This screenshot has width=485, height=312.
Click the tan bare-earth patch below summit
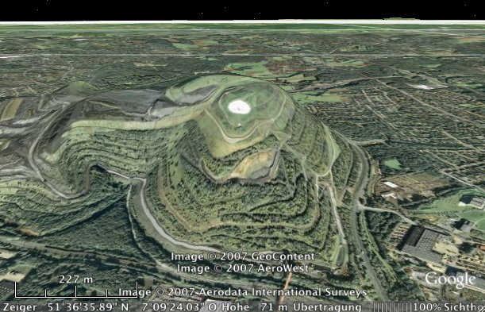click(x=254, y=166)
